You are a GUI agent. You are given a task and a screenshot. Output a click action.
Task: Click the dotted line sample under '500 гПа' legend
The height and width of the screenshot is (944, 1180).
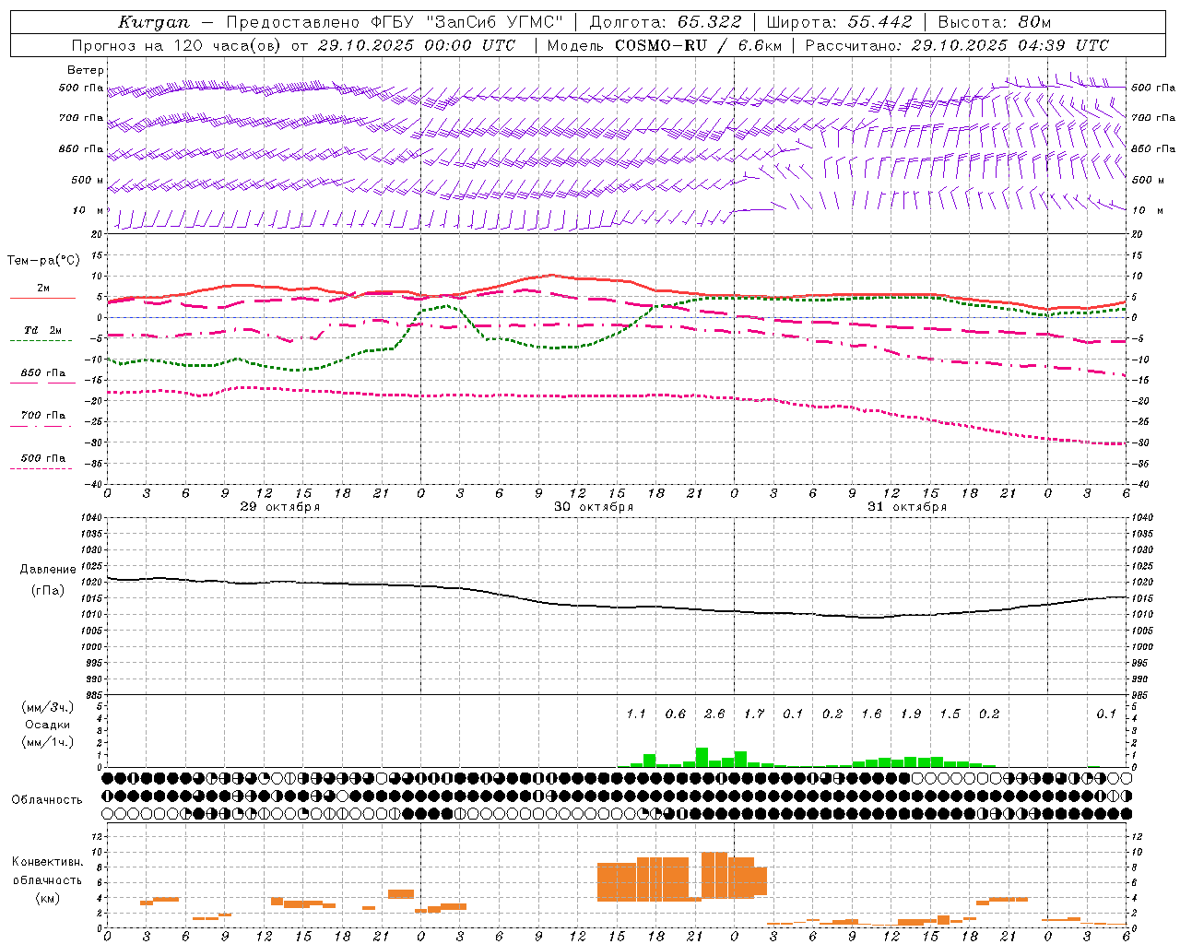point(41,469)
